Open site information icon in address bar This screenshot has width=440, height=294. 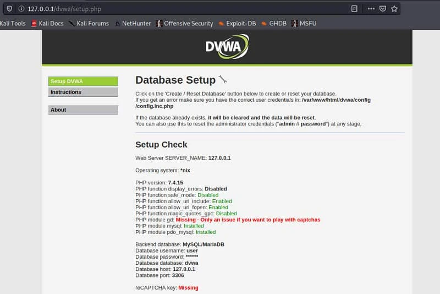[21, 9]
